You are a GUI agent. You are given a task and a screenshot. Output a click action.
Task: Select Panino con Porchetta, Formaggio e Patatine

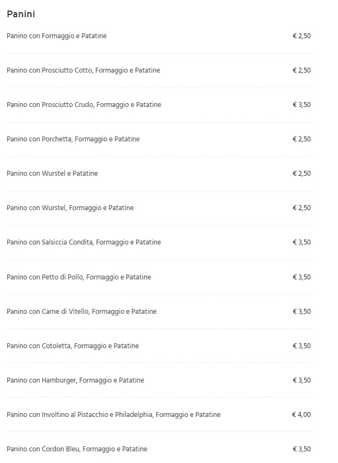tap(73, 139)
